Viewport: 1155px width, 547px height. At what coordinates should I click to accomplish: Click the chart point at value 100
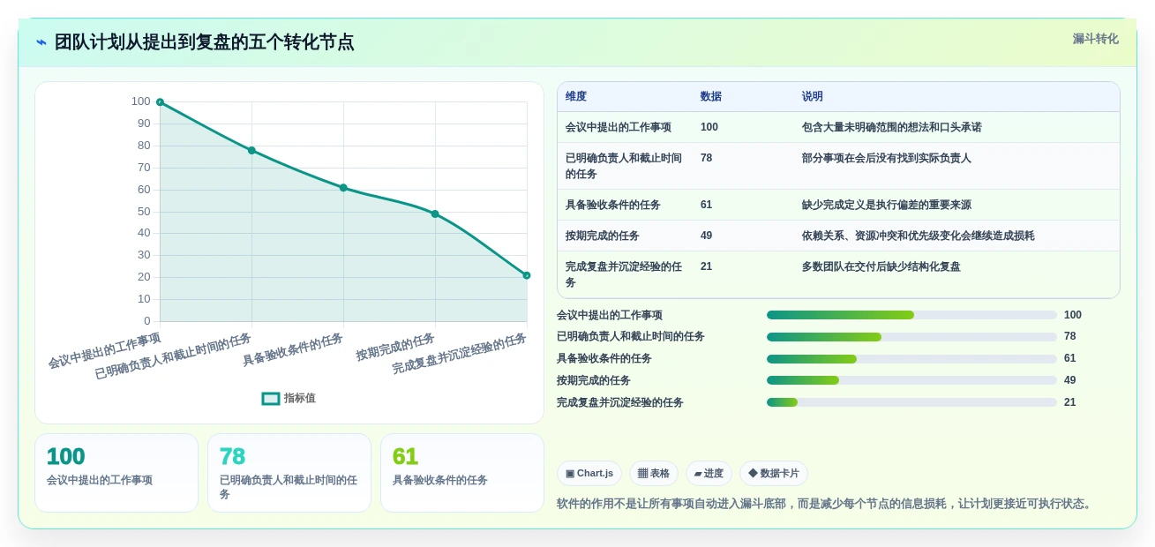(x=160, y=102)
